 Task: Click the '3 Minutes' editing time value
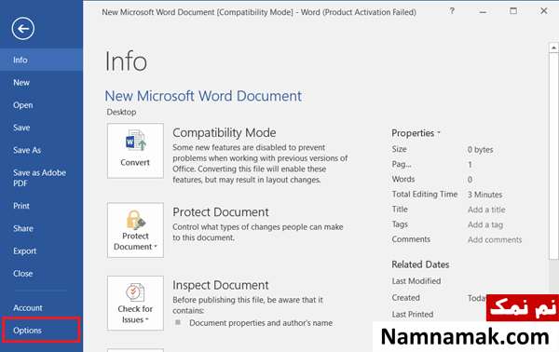coord(484,195)
